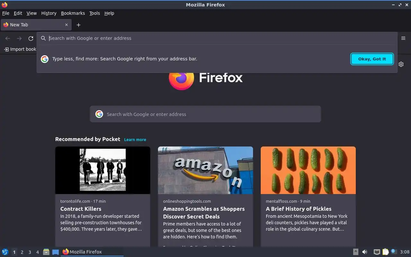This screenshot has width=411, height=257.
Task: Open the file manager in the taskbar
Action: pyautogui.click(x=46, y=252)
